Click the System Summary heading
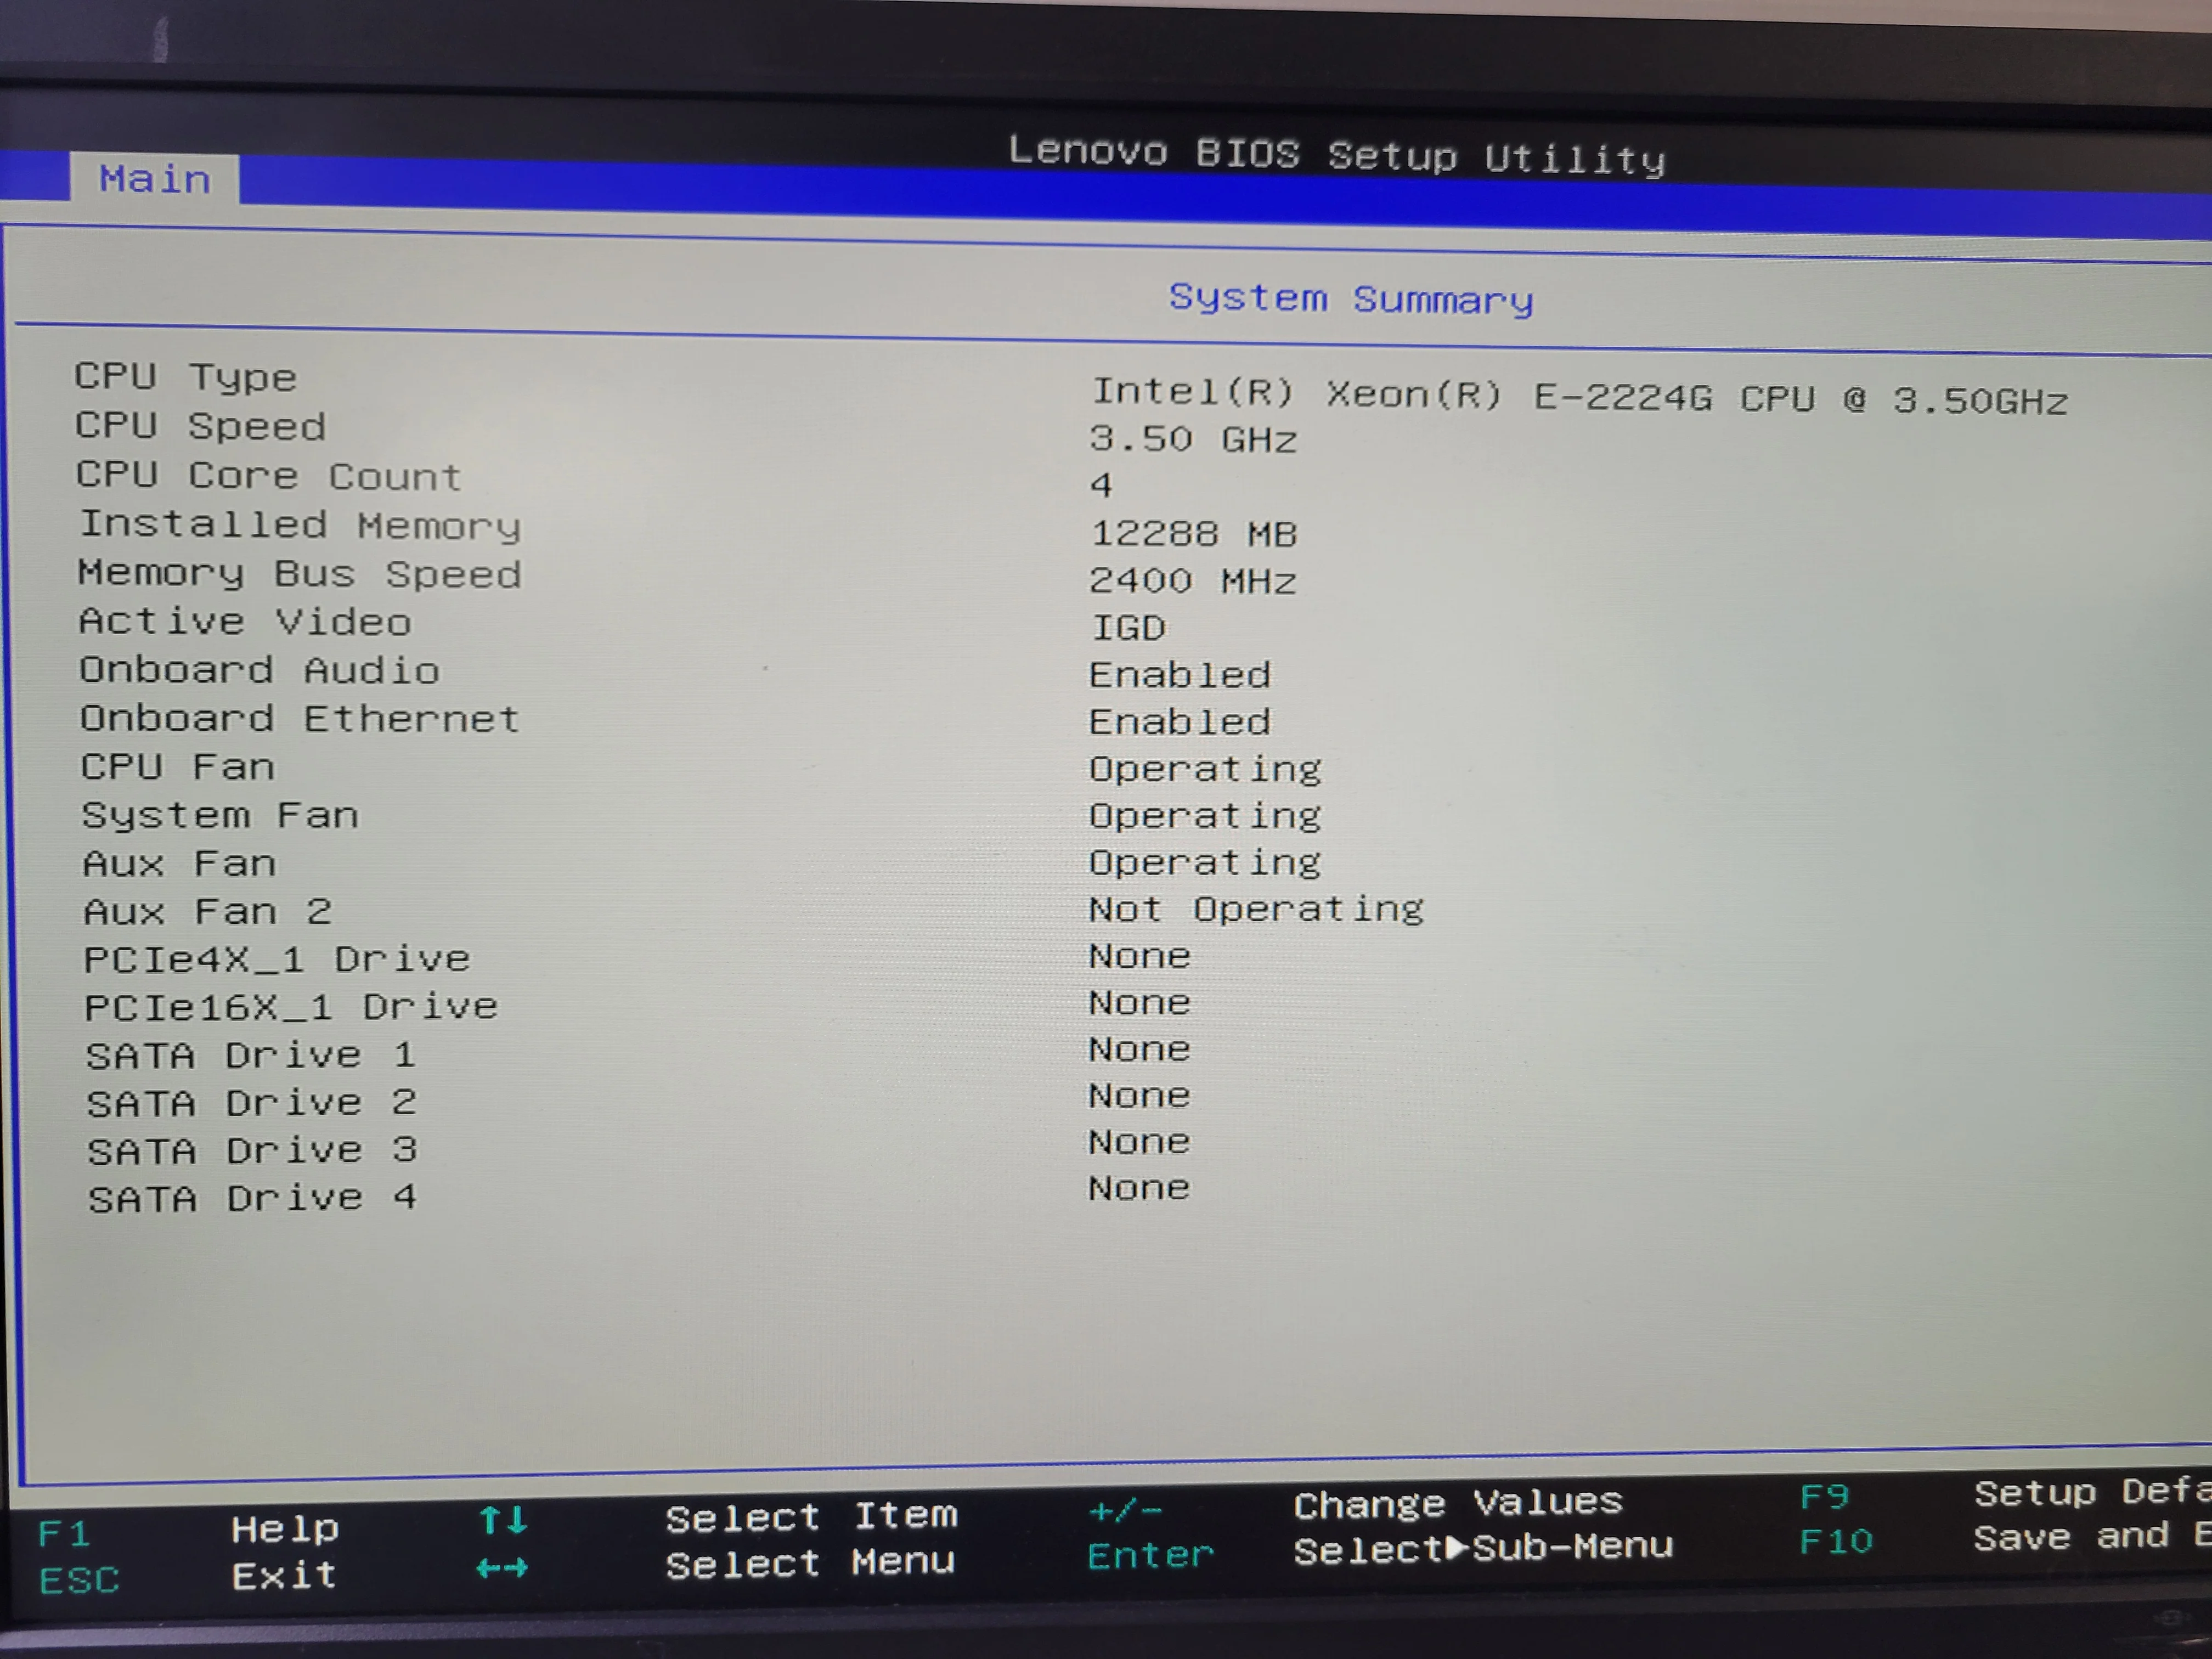Screen dimensions: 2212x1659 [x=1351, y=299]
